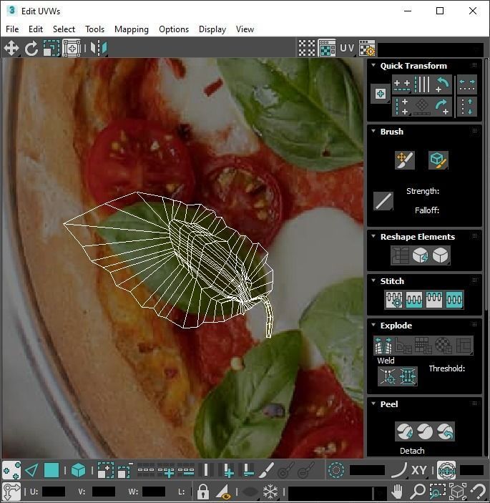490x503 pixels.
Task: Activate the Freeform Mode tool
Action: pos(72,49)
